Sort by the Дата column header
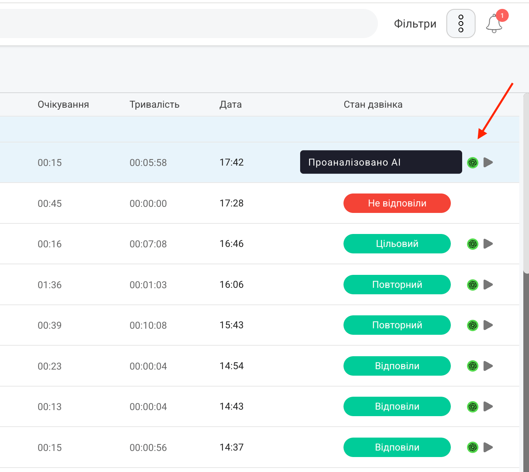 pos(230,104)
